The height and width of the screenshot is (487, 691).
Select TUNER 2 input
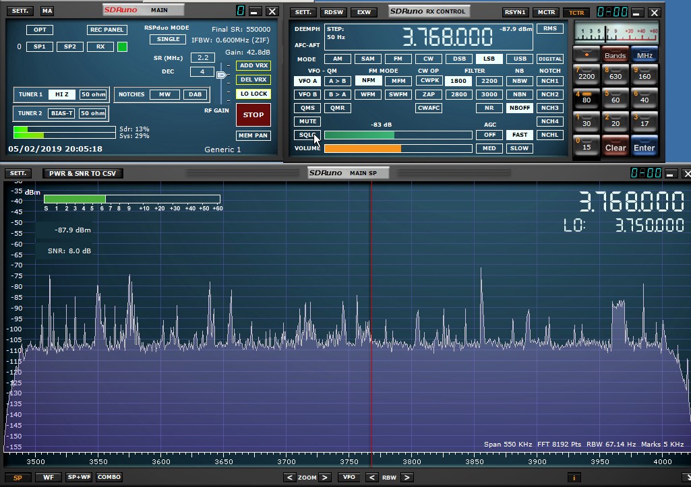point(30,113)
